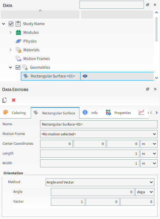Image resolution: width=160 pixels, height=219 pixels.
Task: Collapse the Geometries tree node
Action: tap(10, 67)
